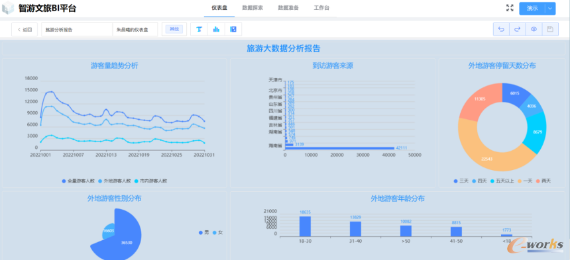Click the 11305 salmon donut segment
Screen dimensions: 570x260
[x=480, y=99]
